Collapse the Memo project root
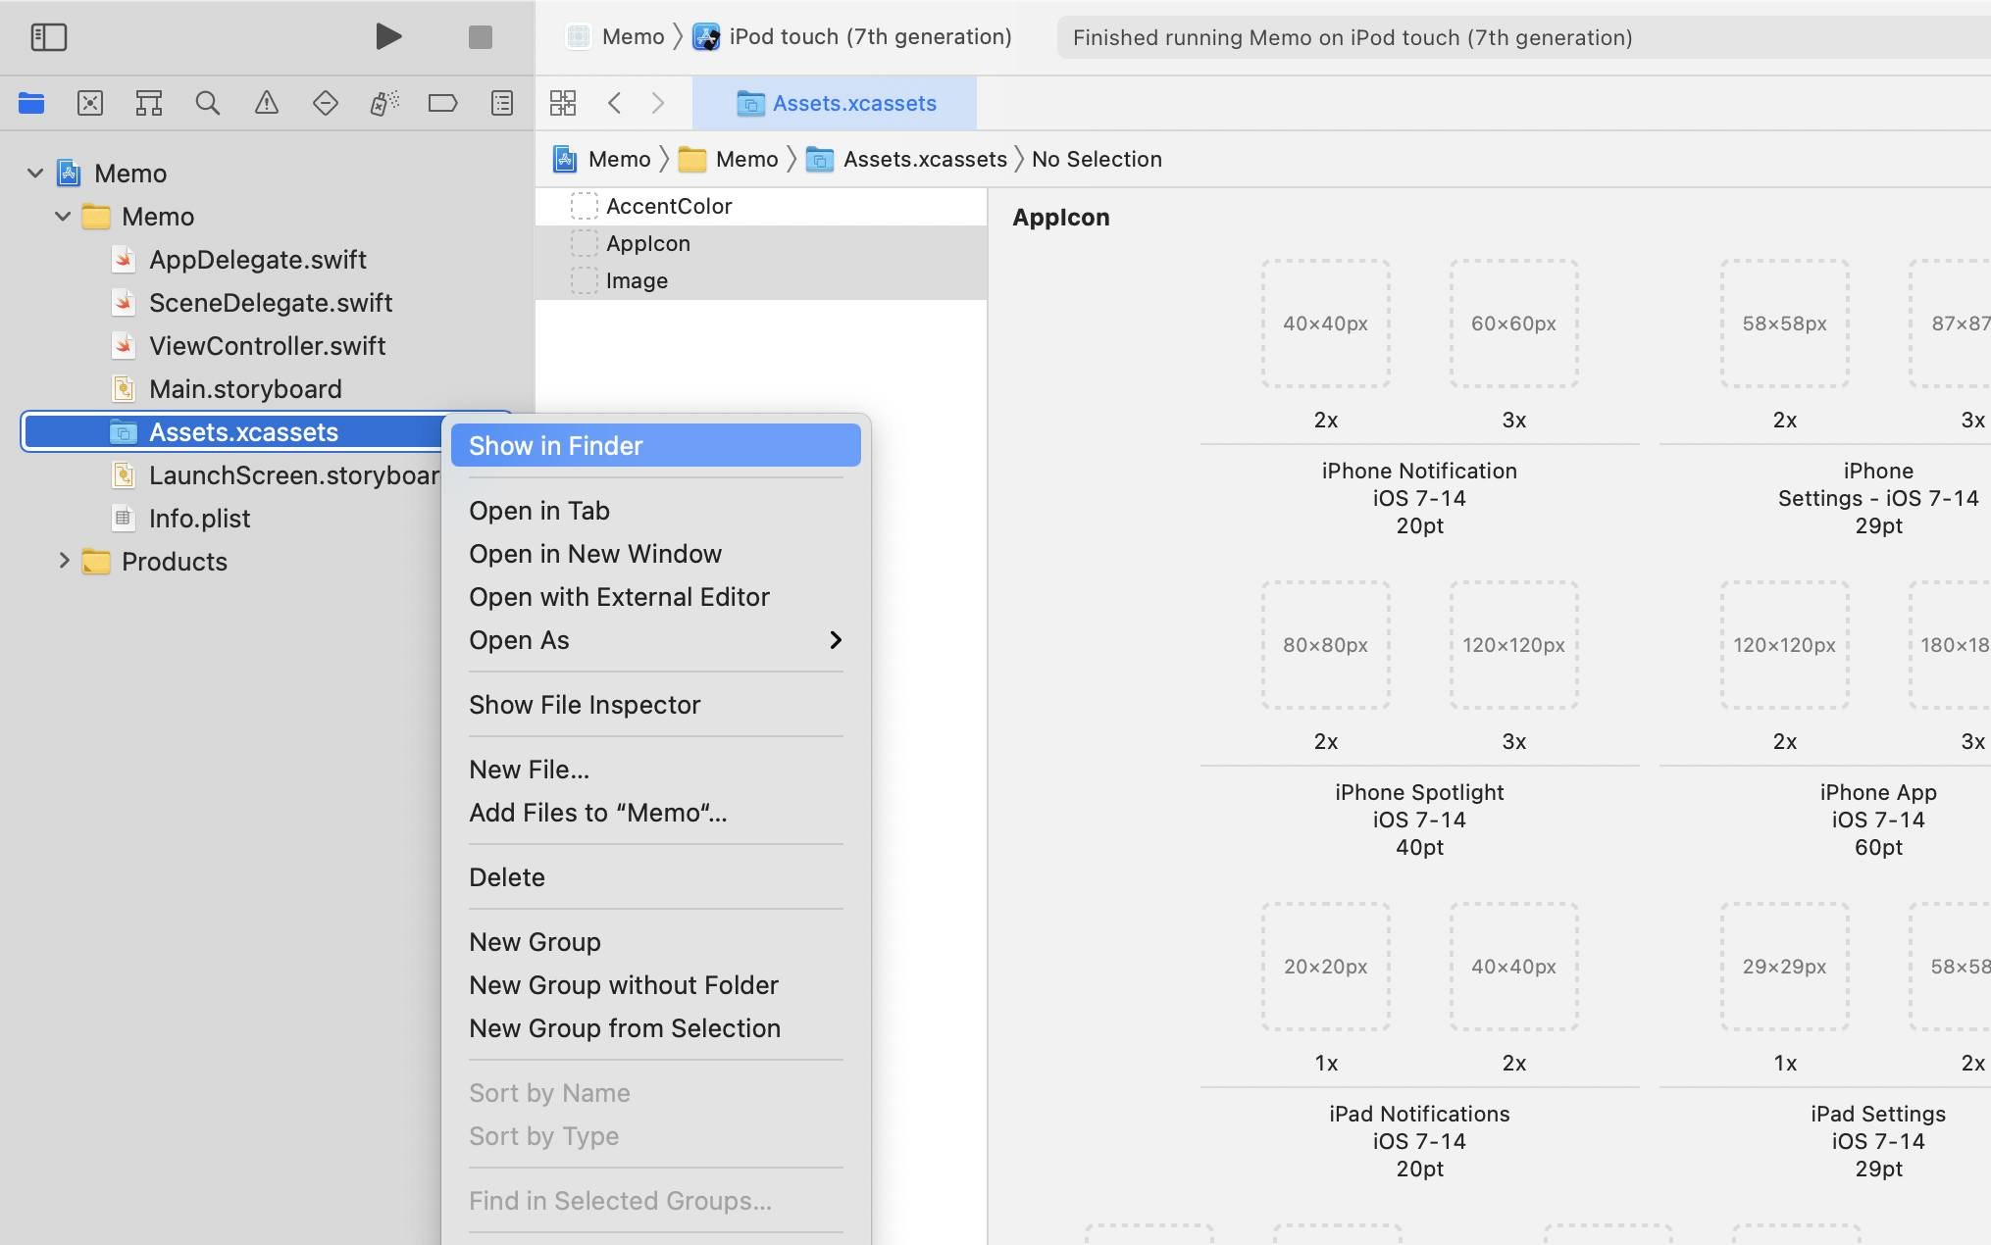The image size is (1991, 1245). pyautogui.click(x=35, y=174)
